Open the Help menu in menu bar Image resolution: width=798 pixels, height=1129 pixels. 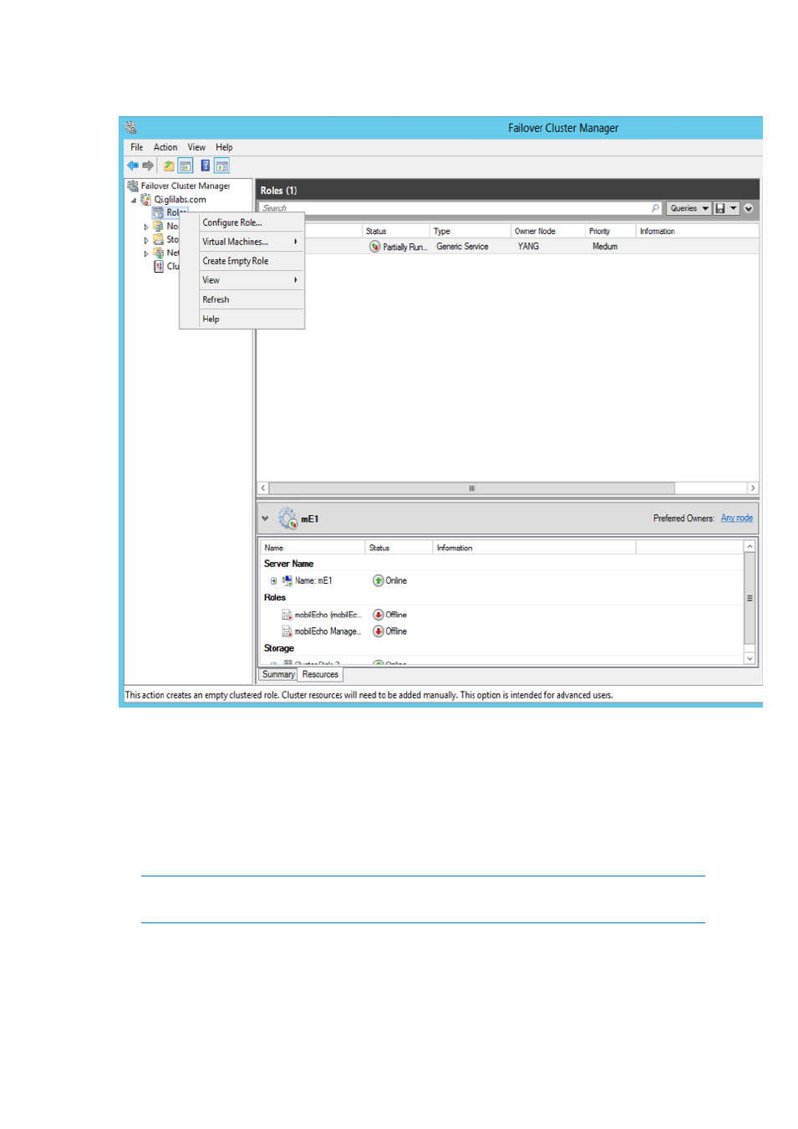(224, 147)
